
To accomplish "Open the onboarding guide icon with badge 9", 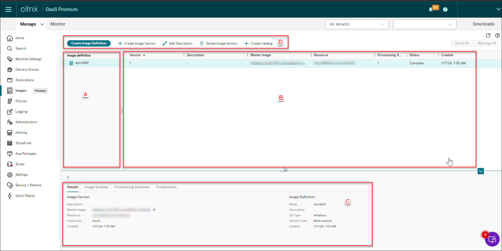I will point(492,239).
